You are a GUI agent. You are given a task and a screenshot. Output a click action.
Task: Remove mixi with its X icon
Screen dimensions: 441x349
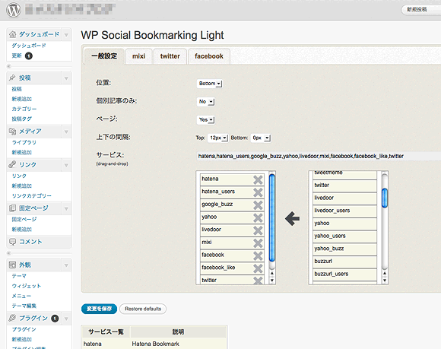click(258, 243)
